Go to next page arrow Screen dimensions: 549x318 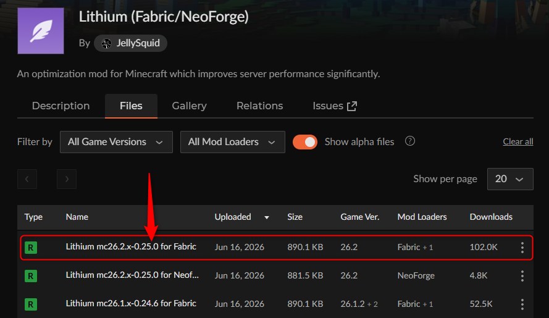67,179
